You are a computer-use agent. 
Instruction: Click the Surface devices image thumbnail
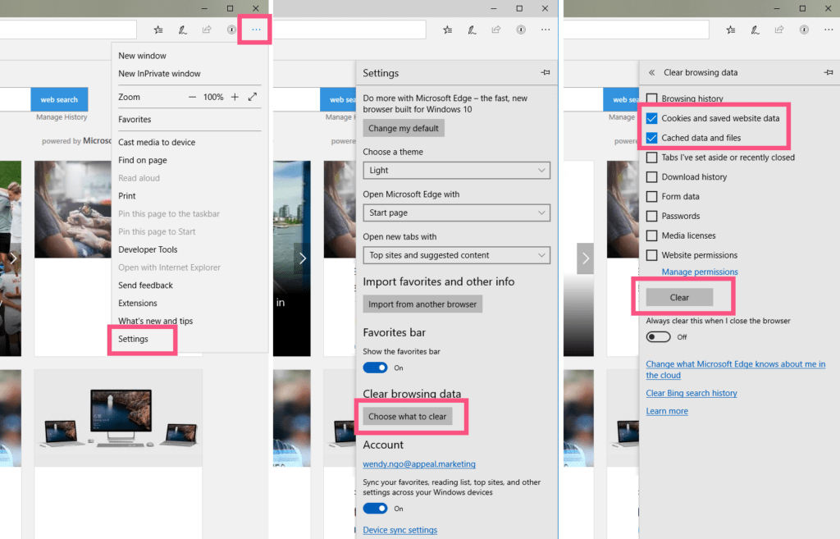click(118, 418)
